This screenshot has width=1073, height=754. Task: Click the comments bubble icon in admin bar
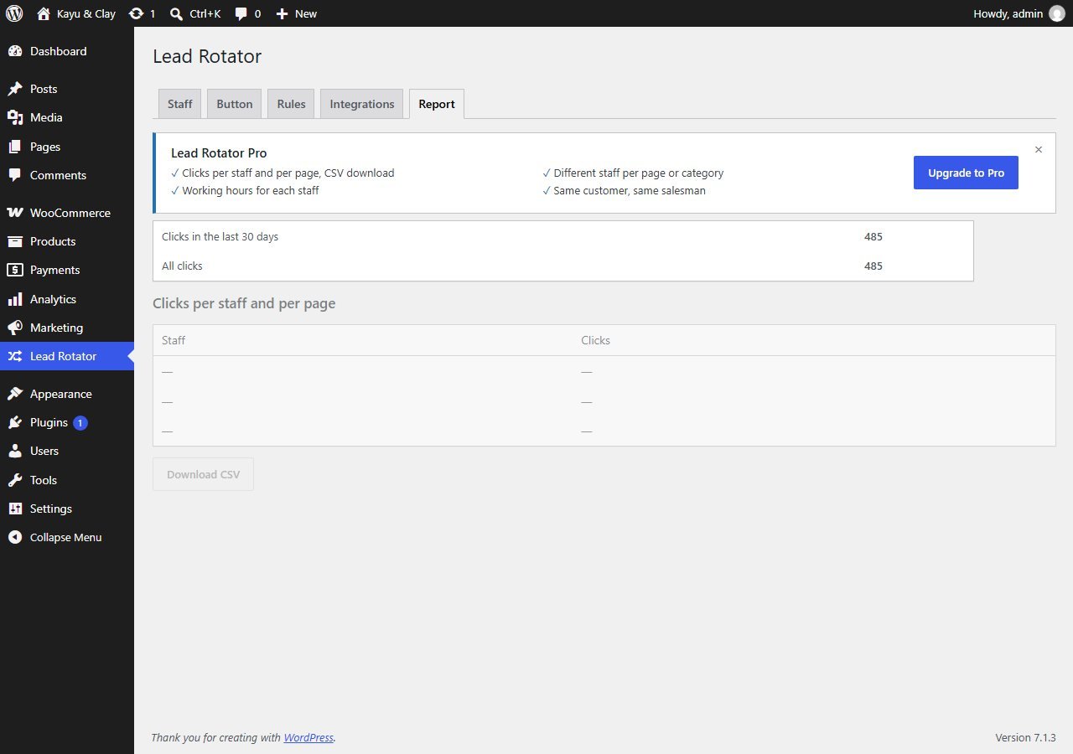tap(241, 13)
